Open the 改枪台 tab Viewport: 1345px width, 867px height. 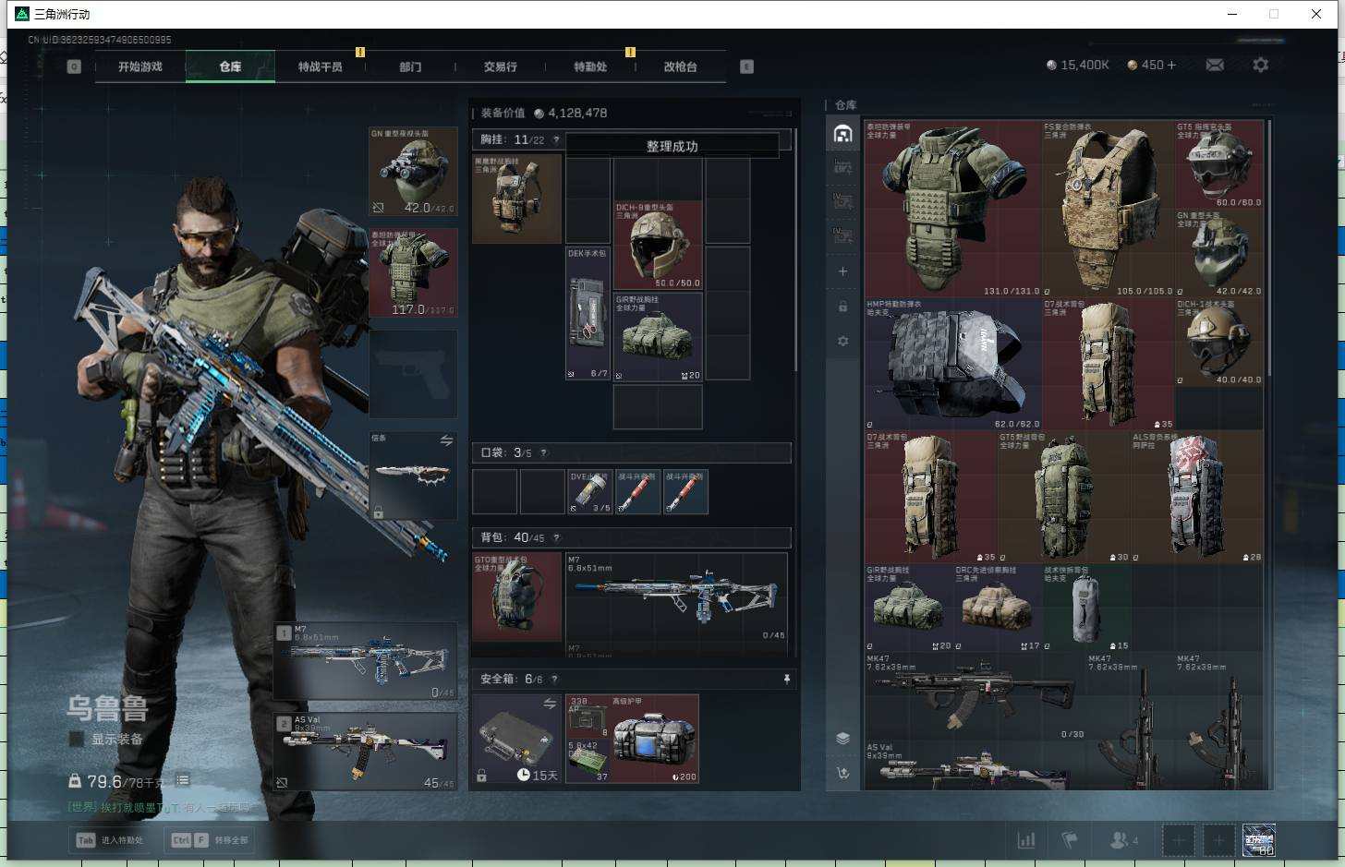pyautogui.click(x=680, y=66)
